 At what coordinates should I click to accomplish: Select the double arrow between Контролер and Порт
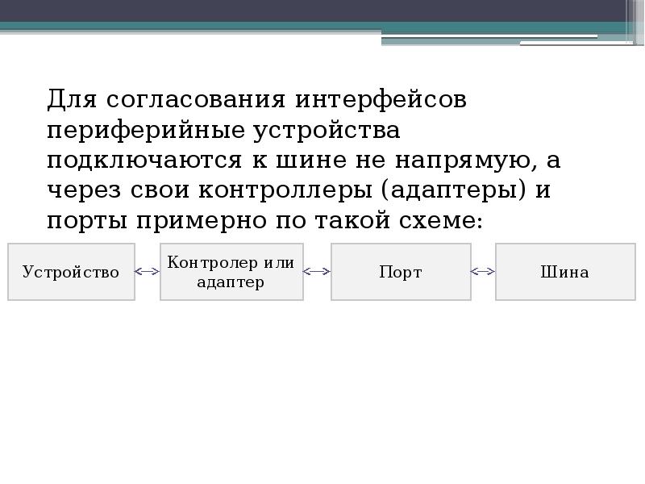click(x=318, y=272)
